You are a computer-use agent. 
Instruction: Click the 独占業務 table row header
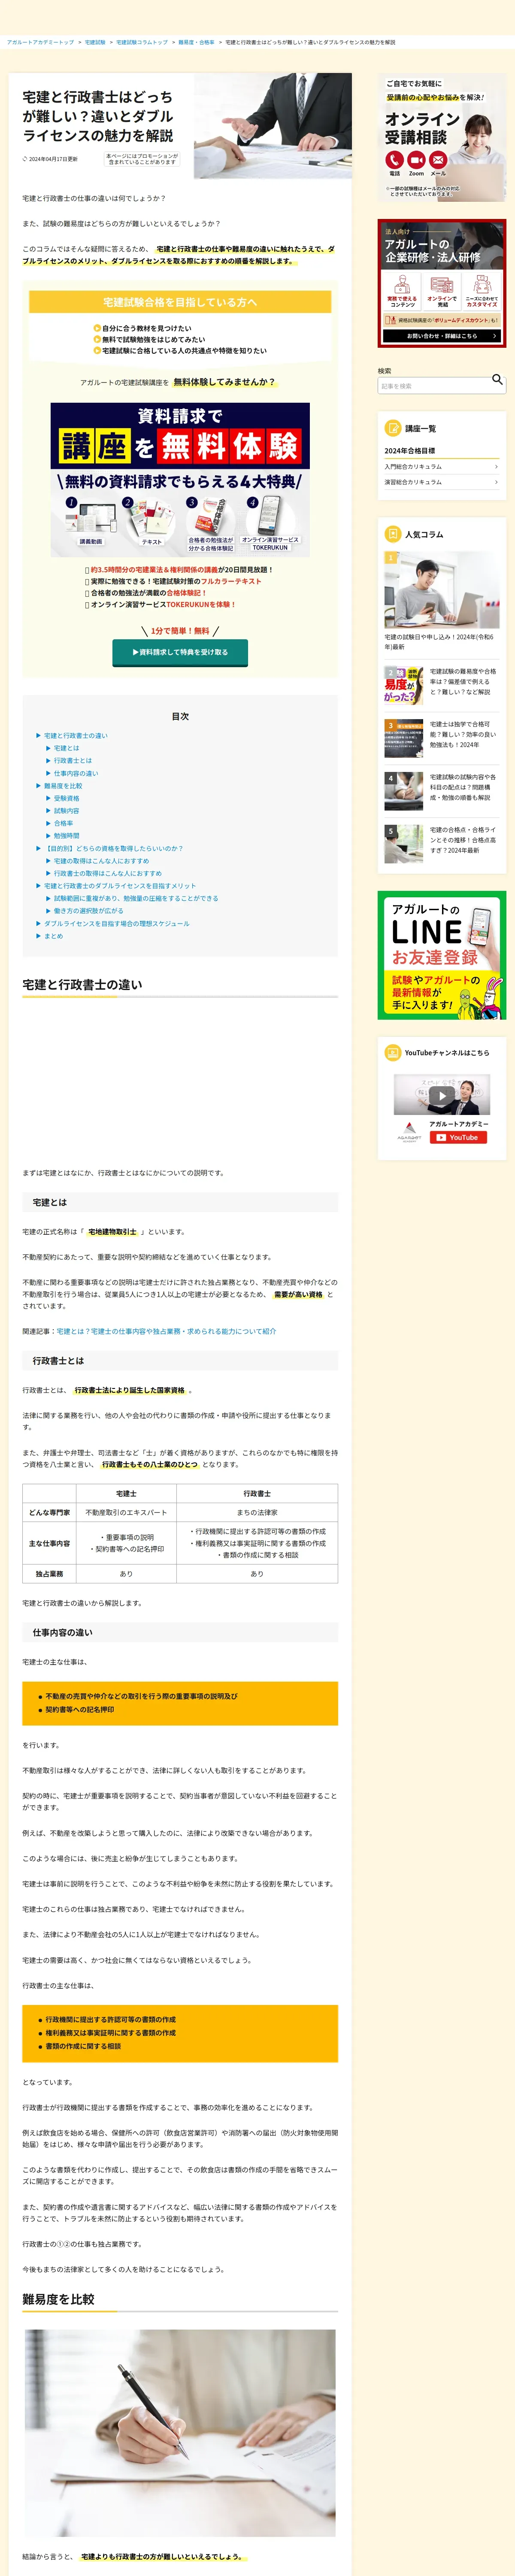click(49, 1574)
